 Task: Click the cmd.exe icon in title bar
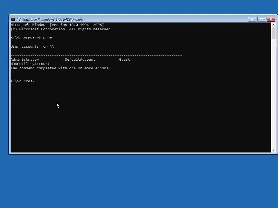(x=13, y=19)
